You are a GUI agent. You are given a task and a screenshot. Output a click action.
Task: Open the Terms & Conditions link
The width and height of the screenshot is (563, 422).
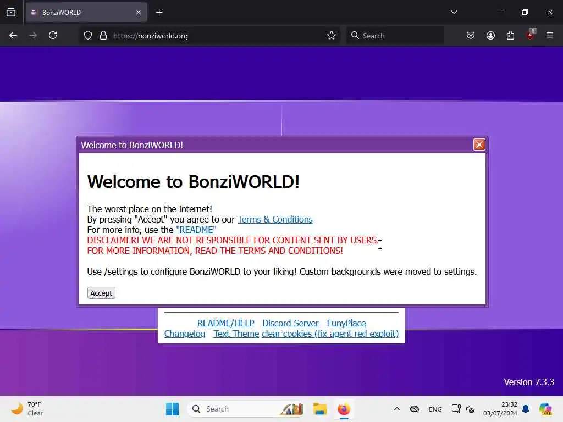[275, 219]
